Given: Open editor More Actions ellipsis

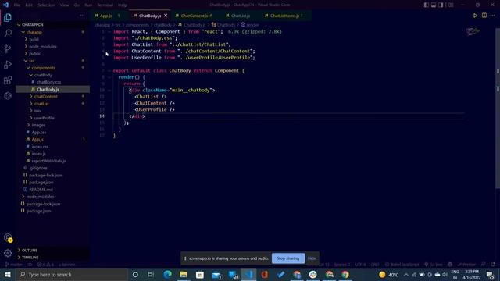Looking at the screenshot, I should point(493,16).
